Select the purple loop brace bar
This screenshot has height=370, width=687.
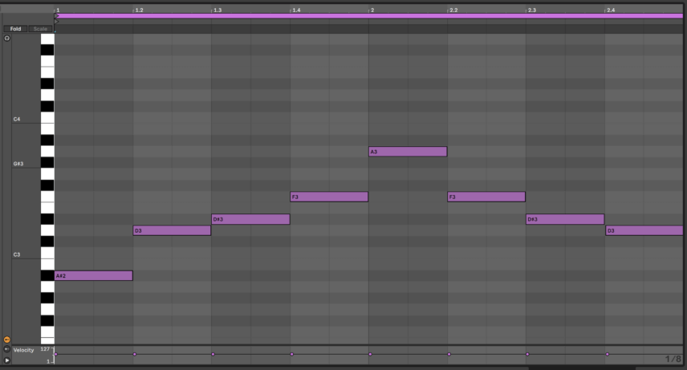pos(369,16)
